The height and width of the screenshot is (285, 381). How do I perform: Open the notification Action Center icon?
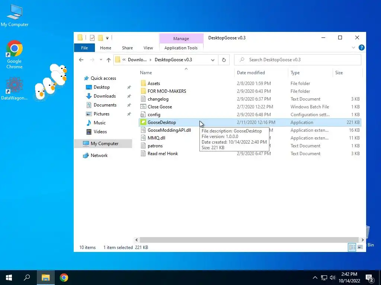click(369, 278)
